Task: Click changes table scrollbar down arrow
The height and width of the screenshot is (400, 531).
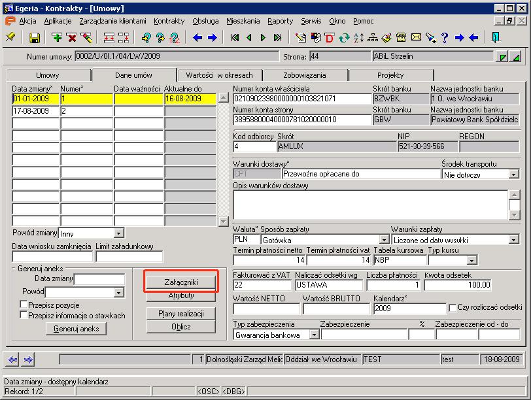Action: click(223, 222)
